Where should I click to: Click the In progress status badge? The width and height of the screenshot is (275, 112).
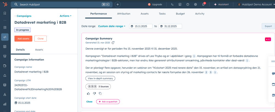[x=23, y=30]
